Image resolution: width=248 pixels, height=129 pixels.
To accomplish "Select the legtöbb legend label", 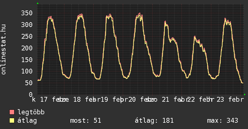I will pos(31,112).
